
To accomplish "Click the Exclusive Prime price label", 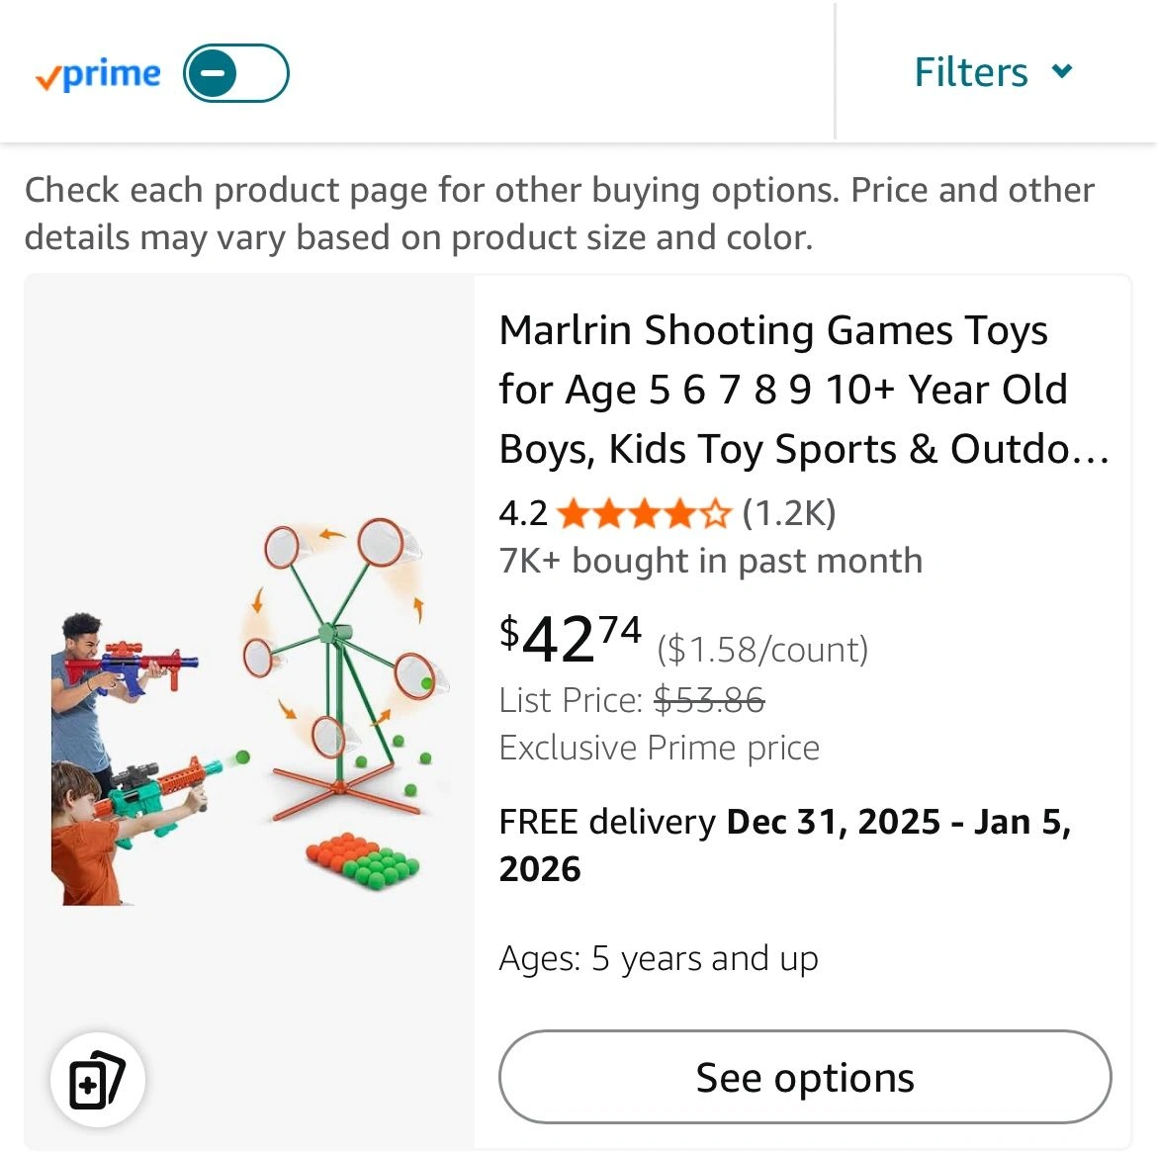I will point(659,748).
